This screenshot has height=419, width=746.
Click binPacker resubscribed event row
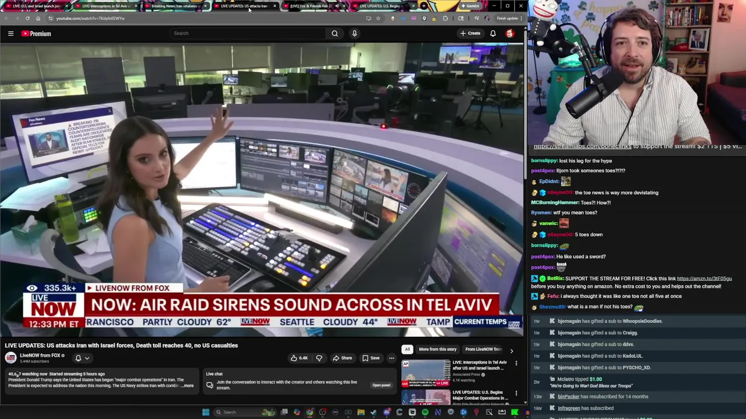pos(638,397)
